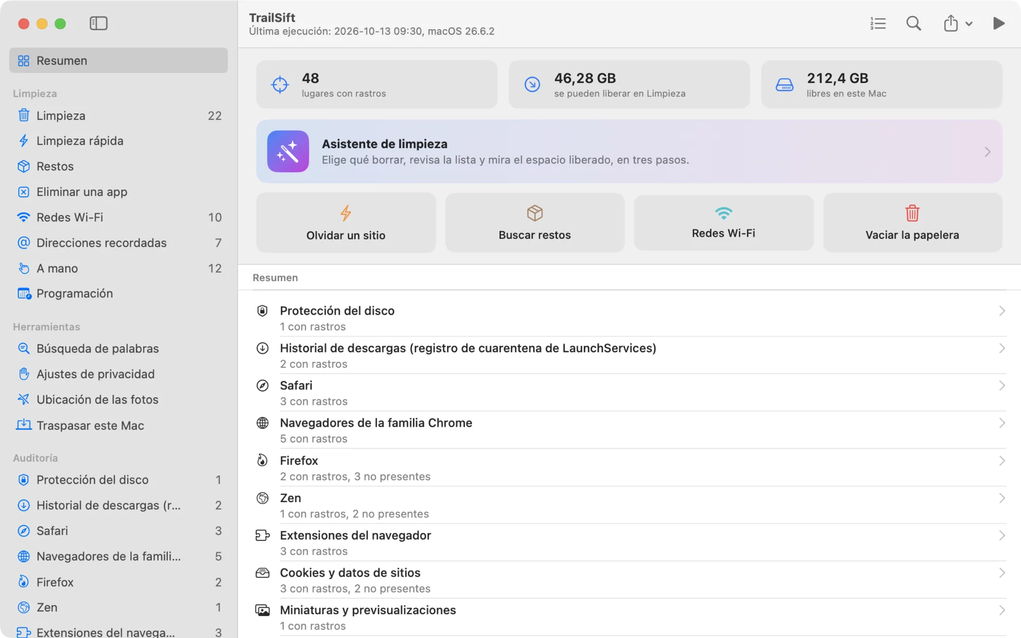This screenshot has height=638, width=1021.
Task: Expand the Safari summary row chevron
Action: pyautogui.click(x=1002, y=385)
